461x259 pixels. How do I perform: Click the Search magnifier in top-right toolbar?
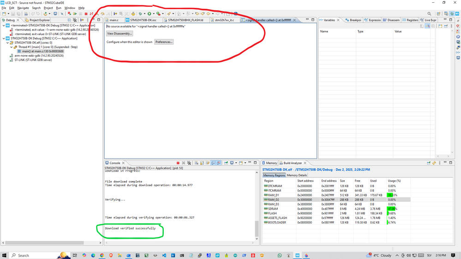point(429,13)
